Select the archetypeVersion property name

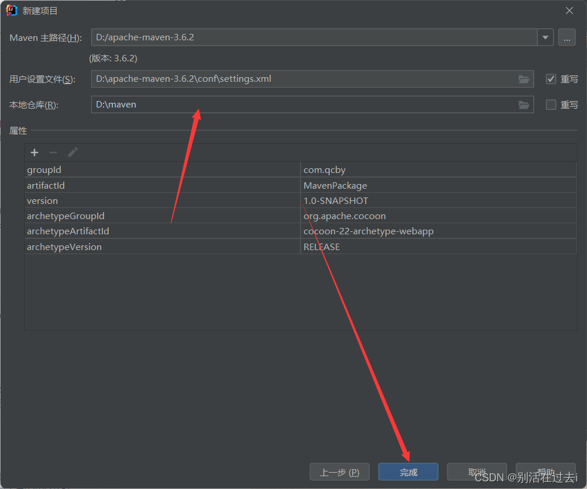tap(64, 247)
